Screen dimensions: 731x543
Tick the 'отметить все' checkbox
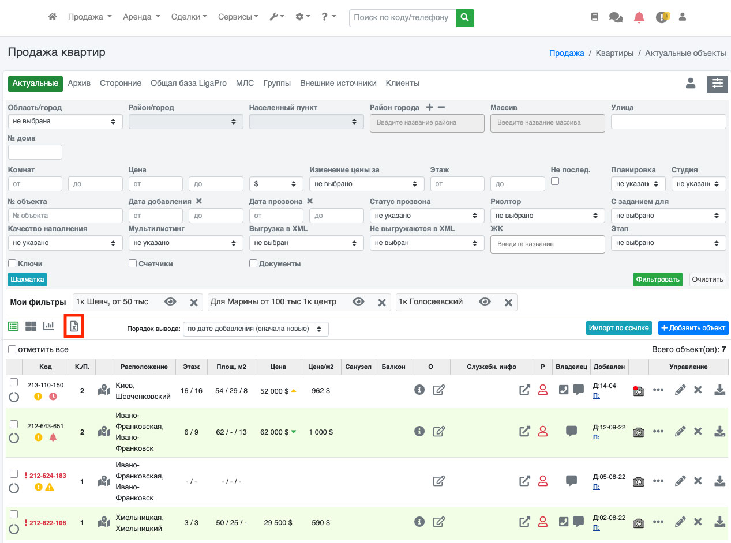(x=12, y=349)
